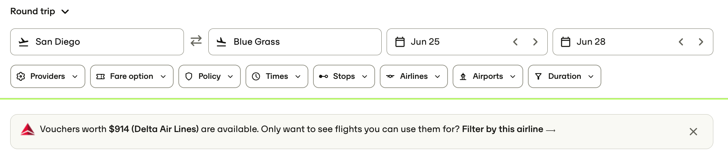Advance departure date after Jun 25
Viewport: 728px width, 156px height.
click(535, 42)
